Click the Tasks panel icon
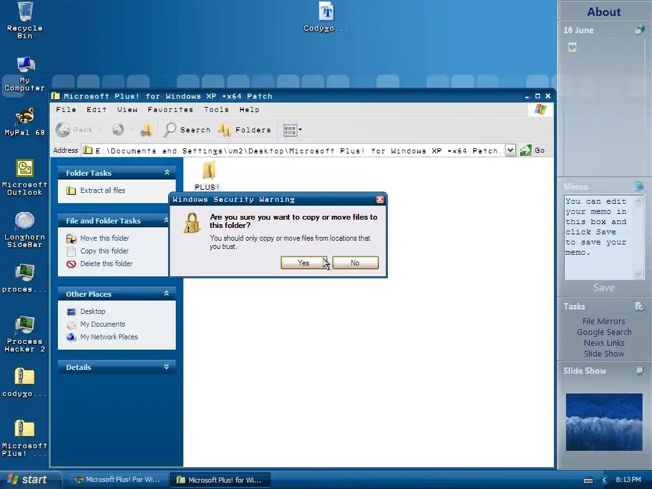652x489 pixels. pos(639,306)
